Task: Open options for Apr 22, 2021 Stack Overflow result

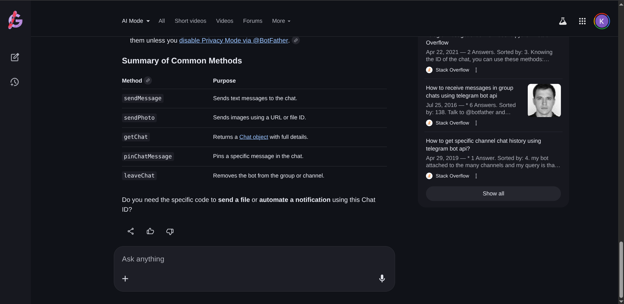Action: pyautogui.click(x=476, y=70)
